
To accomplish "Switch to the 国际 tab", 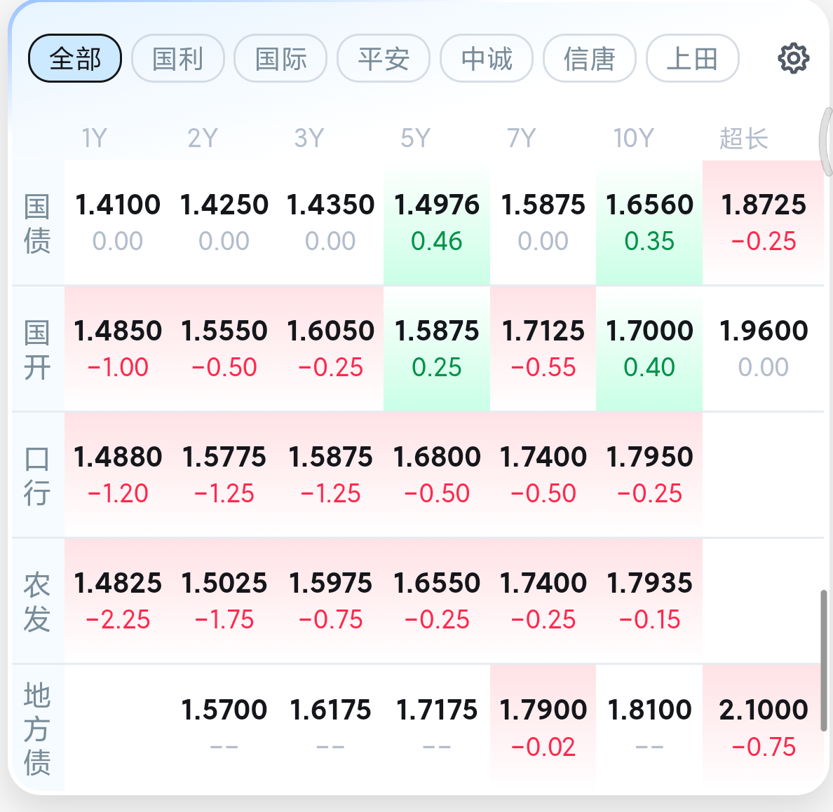I will [280, 58].
